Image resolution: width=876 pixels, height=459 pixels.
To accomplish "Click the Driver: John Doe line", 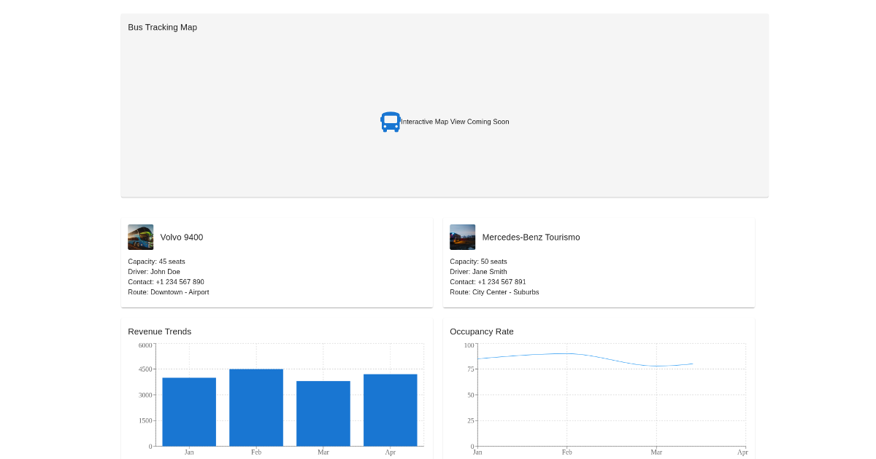I will [x=154, y=272].
